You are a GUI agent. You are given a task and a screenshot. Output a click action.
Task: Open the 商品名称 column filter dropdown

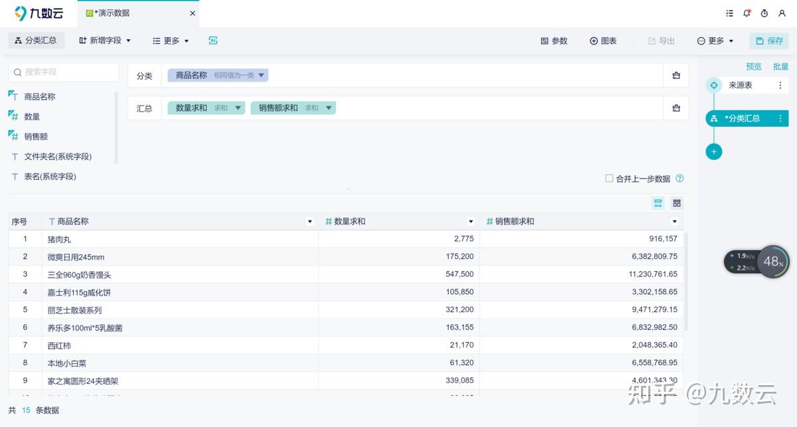click(x=310, y=221)
